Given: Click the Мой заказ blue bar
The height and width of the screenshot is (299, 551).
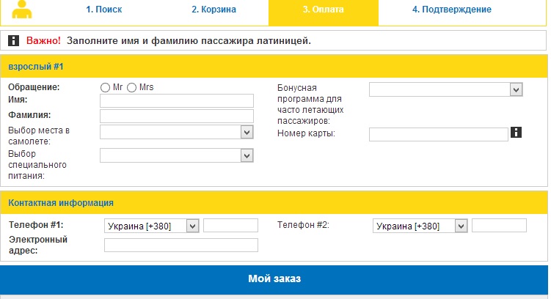Looking at the screenshot, I should coord(274,279).
